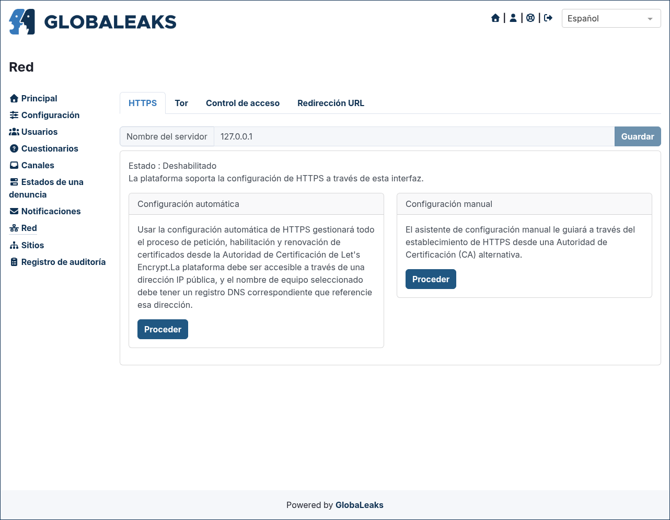Expand the Español language dropdown

[x=611, y=18]
